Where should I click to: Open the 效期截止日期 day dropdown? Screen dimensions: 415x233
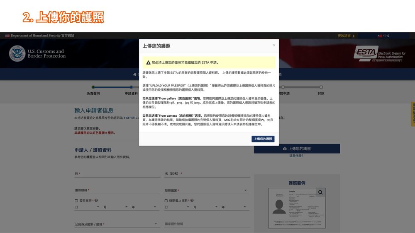(177, 207)
